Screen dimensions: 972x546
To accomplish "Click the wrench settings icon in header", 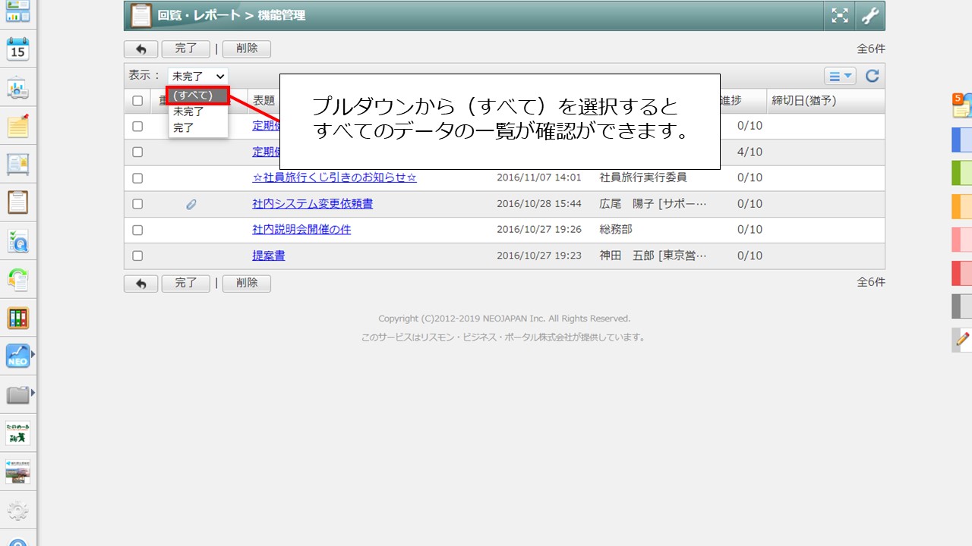I will pyautogui.click(x=869, y=15).
